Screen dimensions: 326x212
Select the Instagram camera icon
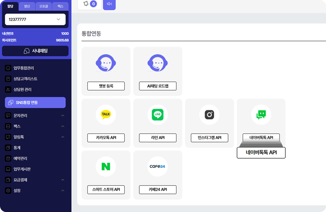(210, 115)
